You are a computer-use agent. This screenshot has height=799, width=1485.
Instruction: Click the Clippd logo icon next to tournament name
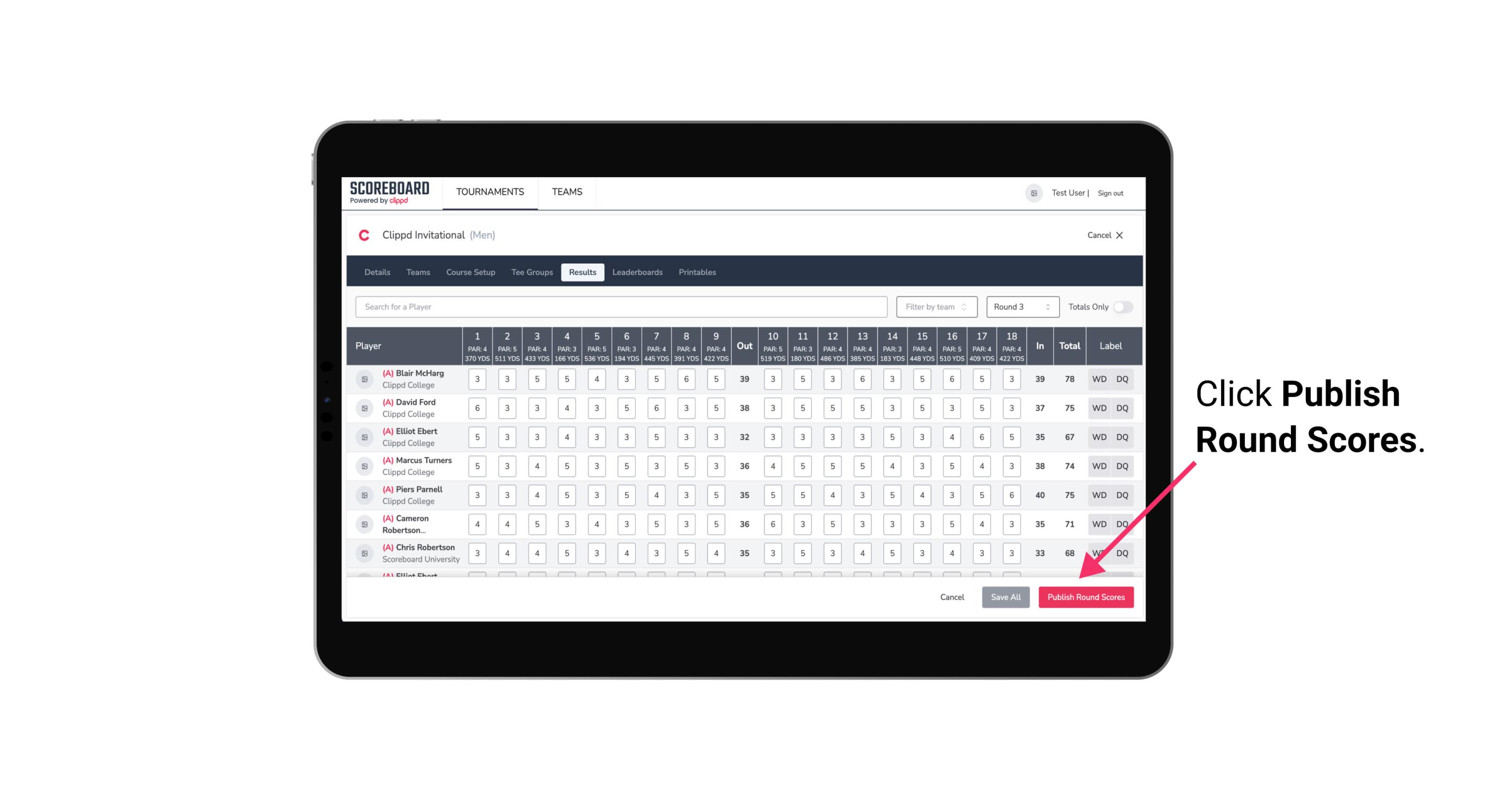coord(366,234)
